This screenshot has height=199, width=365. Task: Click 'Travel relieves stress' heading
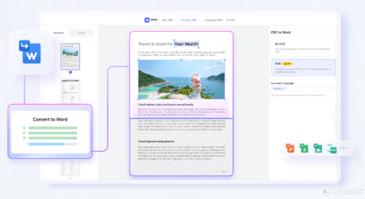[166, 105]
